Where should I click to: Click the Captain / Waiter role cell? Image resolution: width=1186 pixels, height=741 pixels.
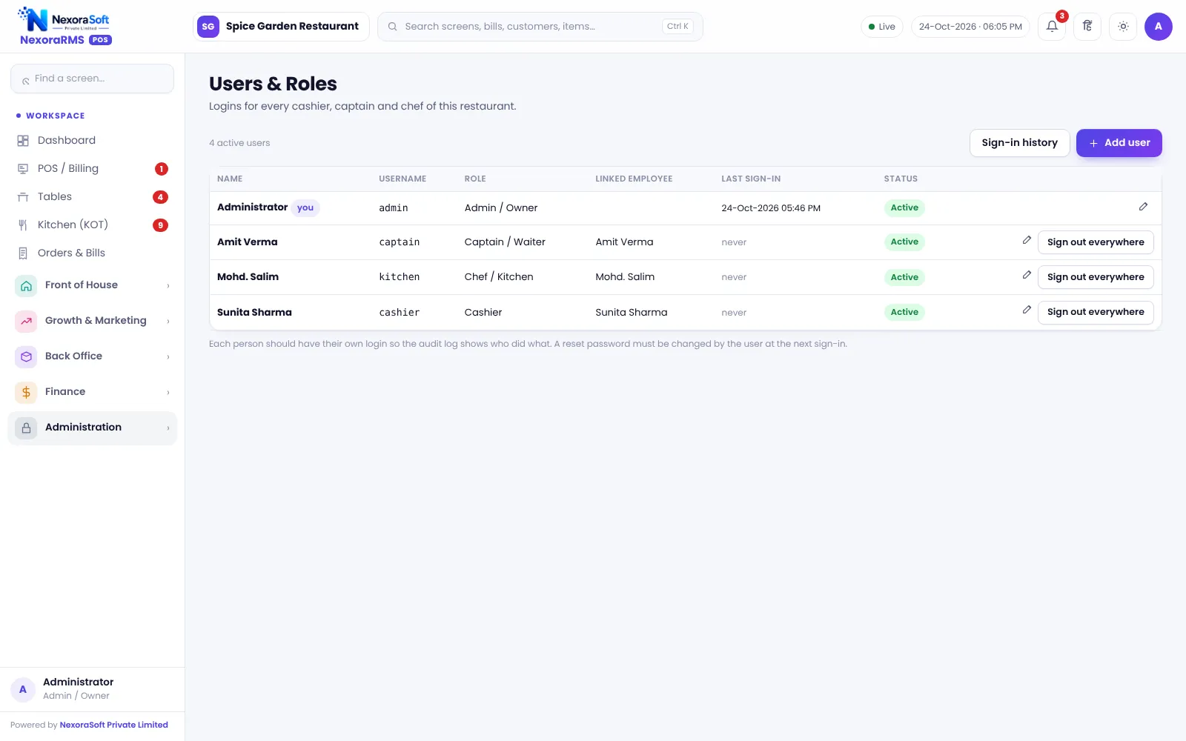[x=505, y=242]
